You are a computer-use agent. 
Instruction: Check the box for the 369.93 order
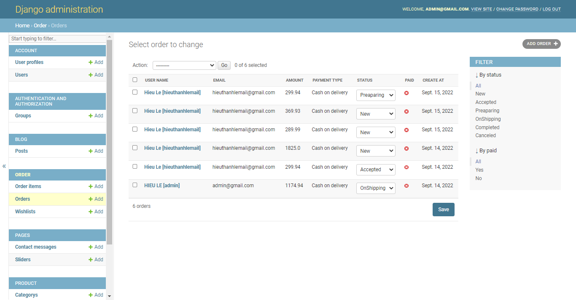click(135, 111)
